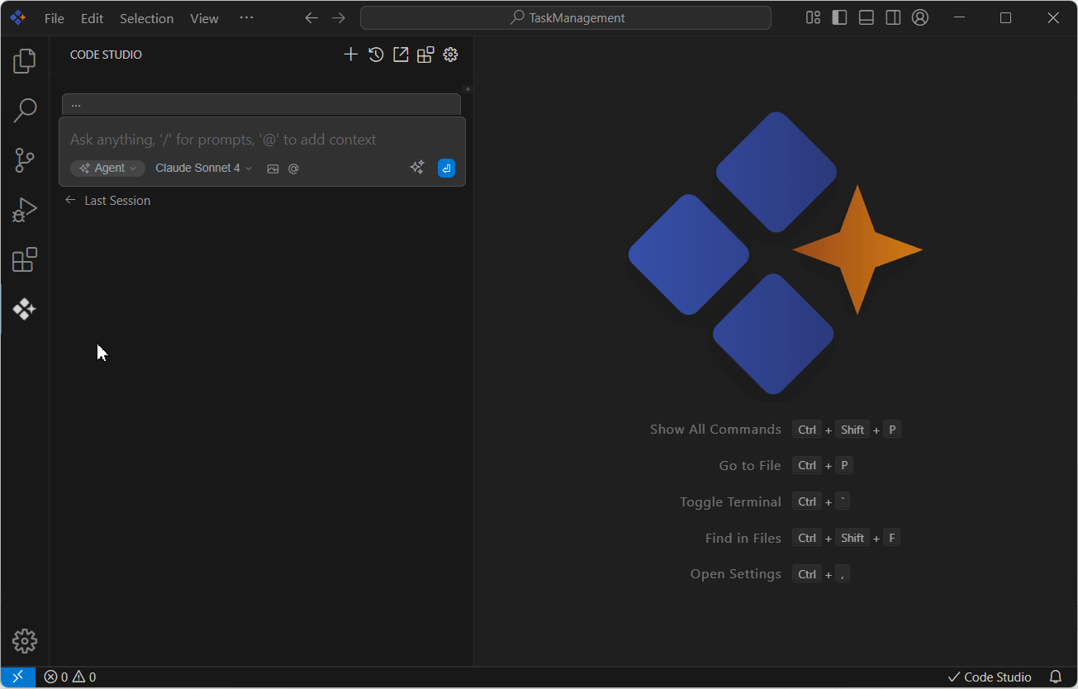Image resolution: width=1078 pixels, height=689 pixels.
Task: Open remote window indicator in status bar
Action: pos(18,677)
